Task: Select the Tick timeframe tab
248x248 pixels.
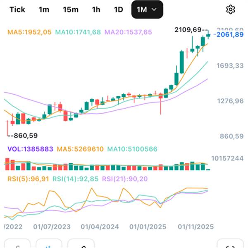Action: point(17,10)
